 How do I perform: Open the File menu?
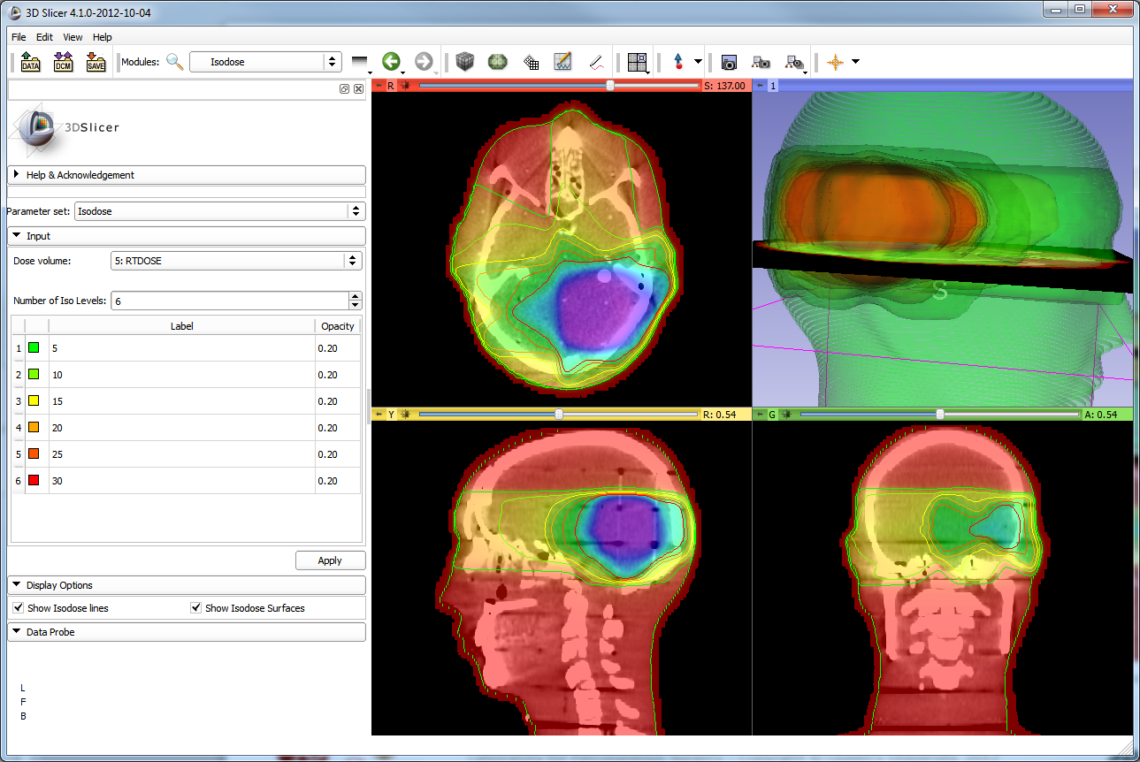point(19,37)
